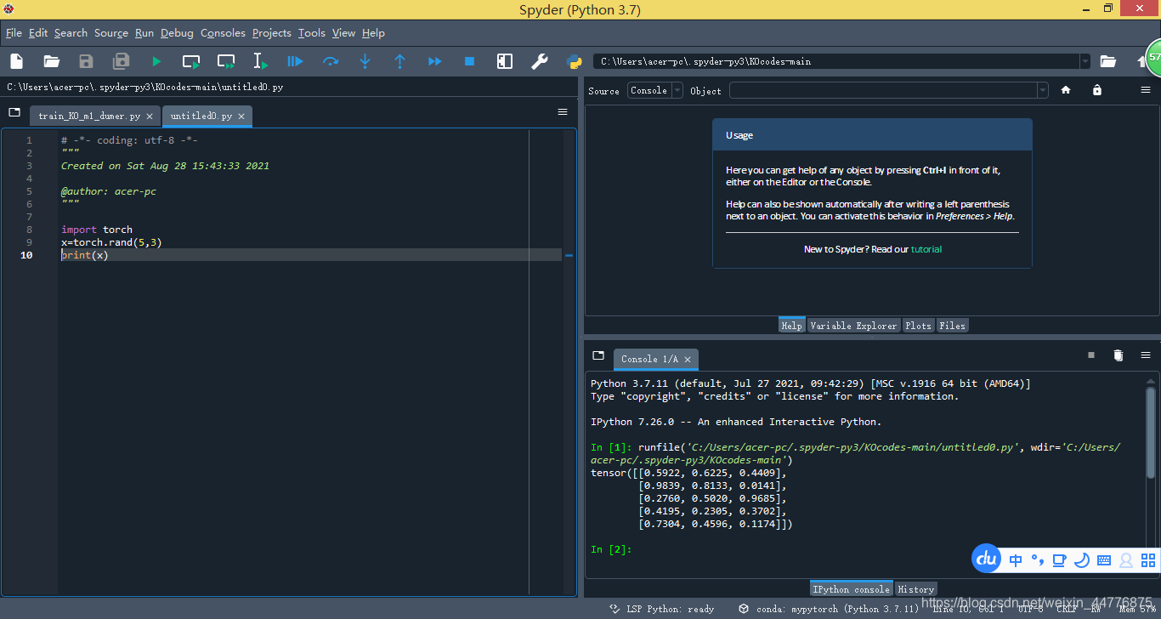Expand the working directory path dropdown
Viewport: 1161px width, 619px height.
click(x=1085, y=61)
